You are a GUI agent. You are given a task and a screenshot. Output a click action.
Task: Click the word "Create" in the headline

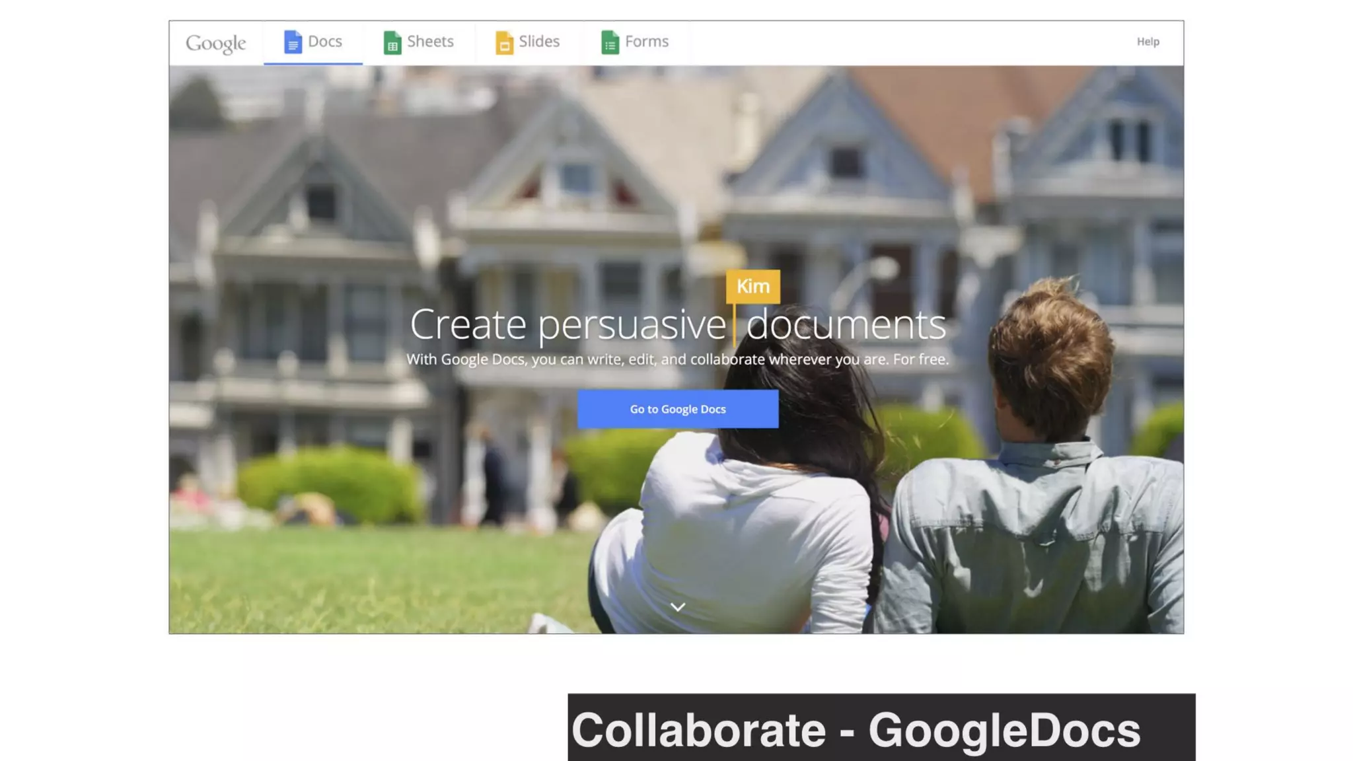468,325
